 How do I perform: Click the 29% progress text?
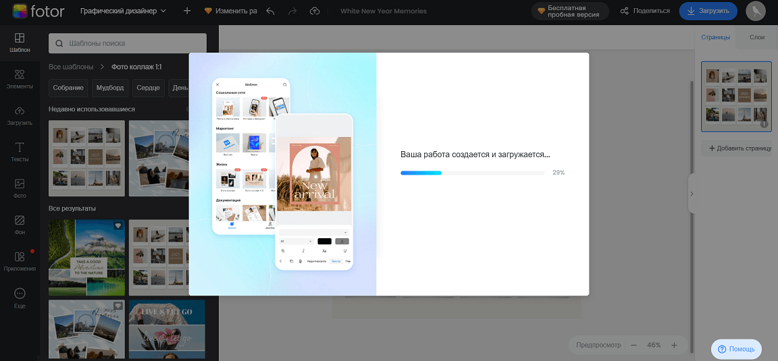(559, 173)
